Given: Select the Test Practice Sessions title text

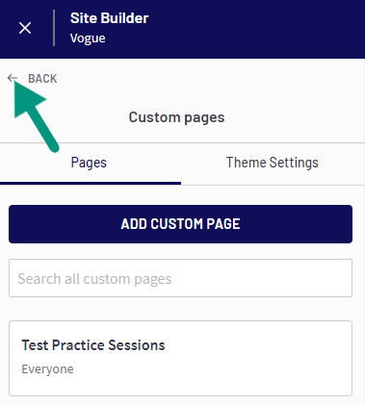Looking at the screenshot, I should coord(93,345).
